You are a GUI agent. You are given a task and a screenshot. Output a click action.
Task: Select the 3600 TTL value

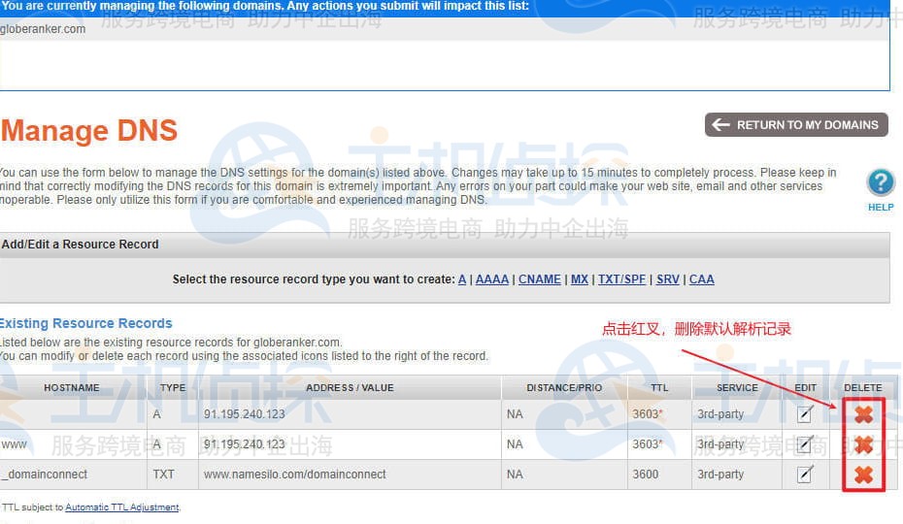click(x=645, y=475)
